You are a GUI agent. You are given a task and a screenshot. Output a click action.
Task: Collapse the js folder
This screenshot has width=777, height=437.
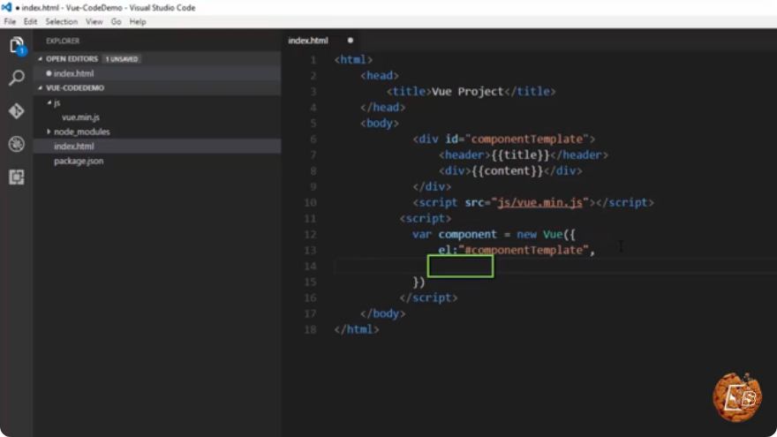[x=49, y=102]
